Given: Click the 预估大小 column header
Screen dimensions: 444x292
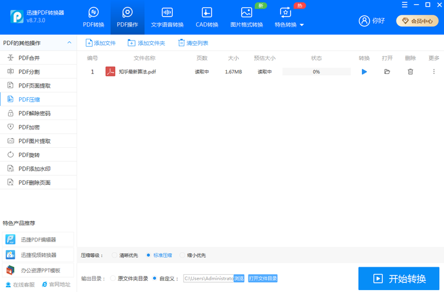Looking at the screenshot, I should [265, 58].
